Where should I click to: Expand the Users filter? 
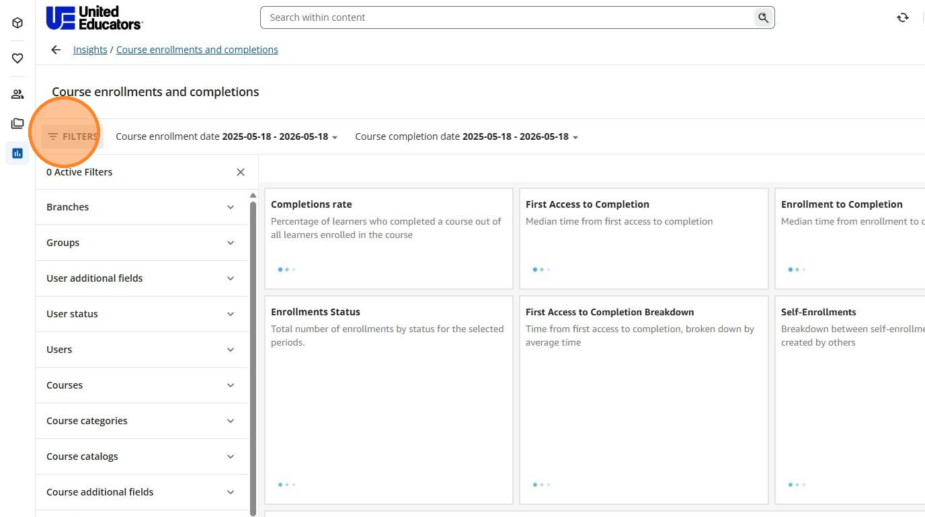click(142, 350)
